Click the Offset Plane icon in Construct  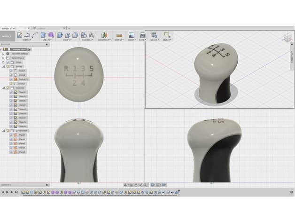104,35
